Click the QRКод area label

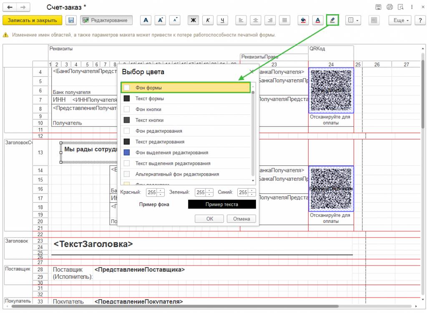coord(317,49)
